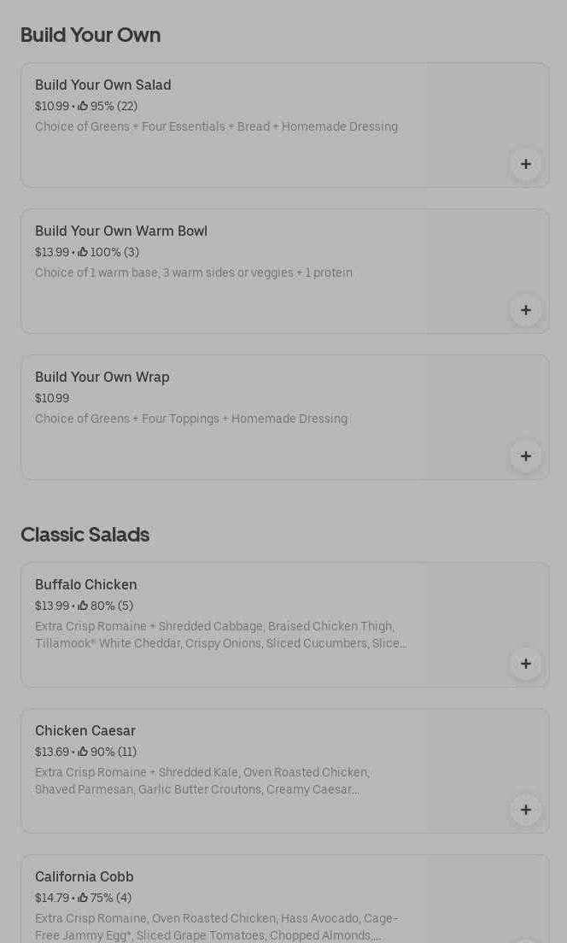Select the Build Your Own section heading
The image size is (567, 943).
(91, 35)
